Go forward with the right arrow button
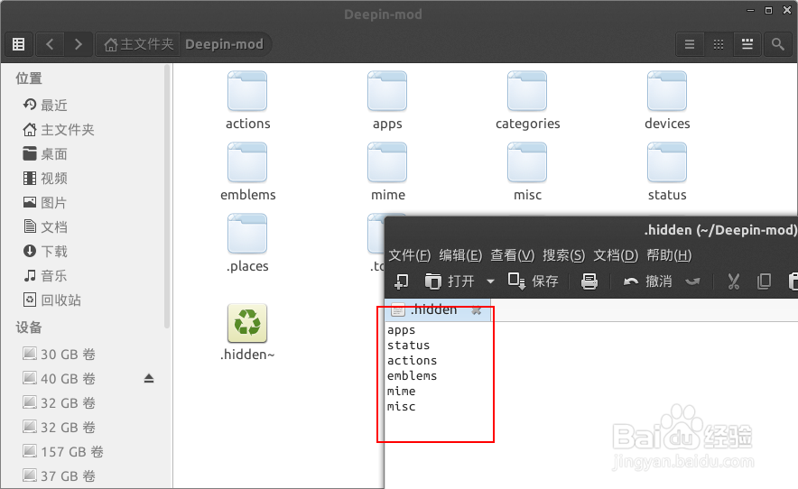798x489 pixels. coord(78,44)
